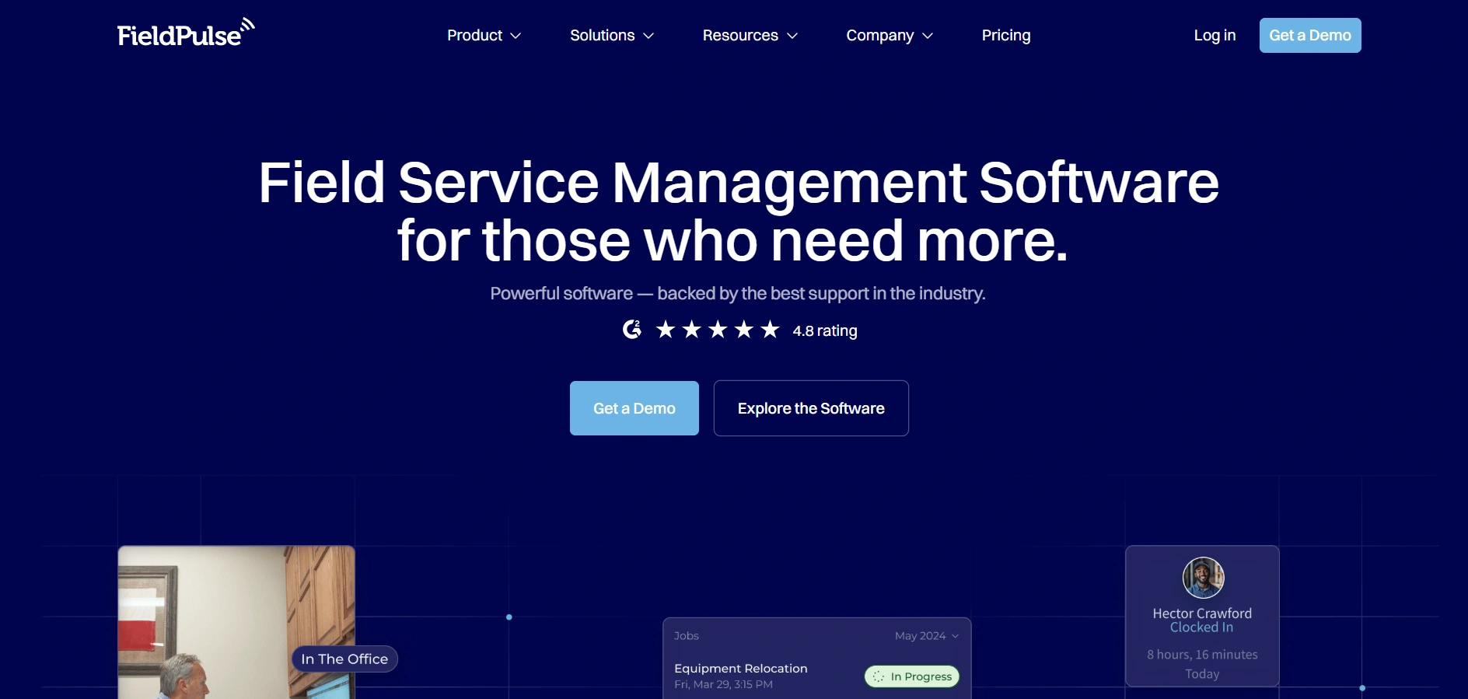1468x699 pixels.
Task: Click the Jobs card heading
Action: [687, 636]
